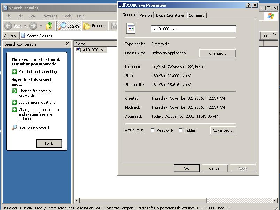Open the Tools menu

pyautogui.click(x=67, y=16)
